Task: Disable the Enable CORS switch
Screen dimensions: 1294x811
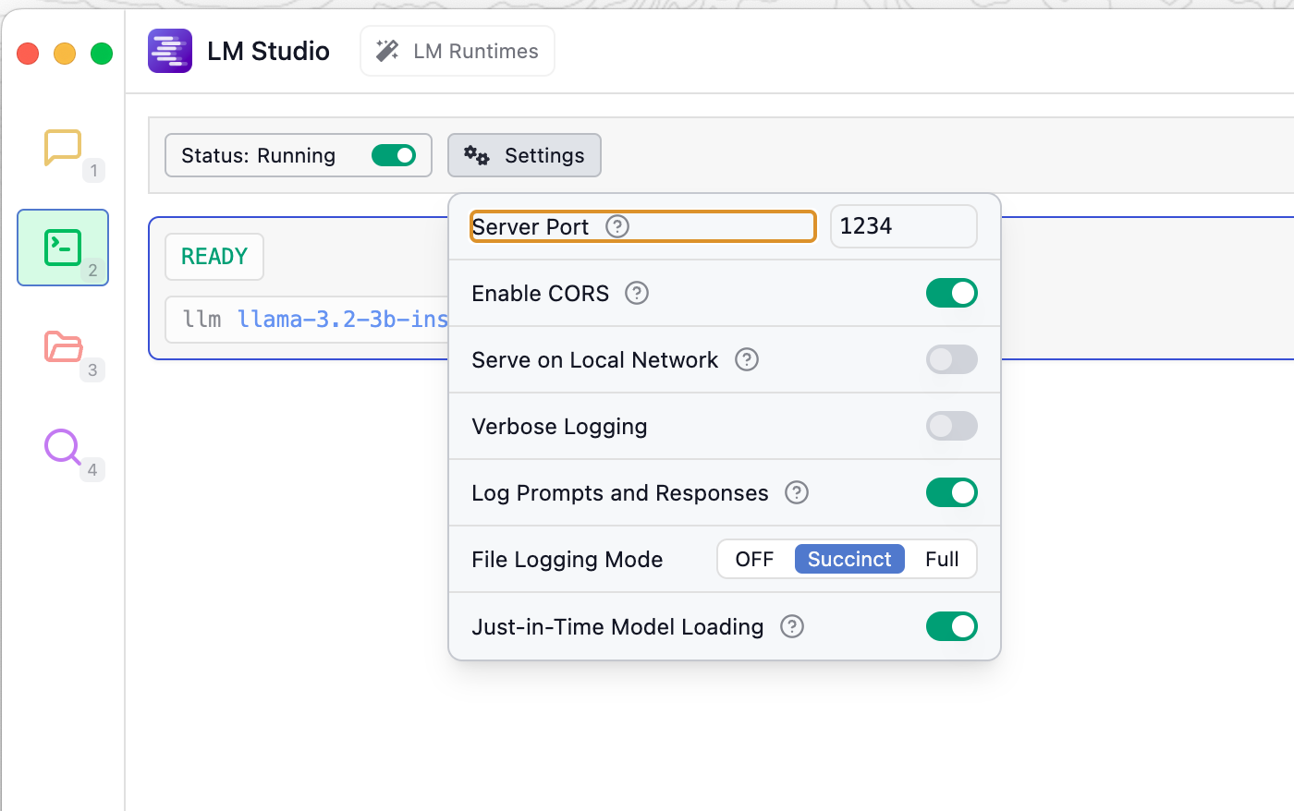Action: 951,293
